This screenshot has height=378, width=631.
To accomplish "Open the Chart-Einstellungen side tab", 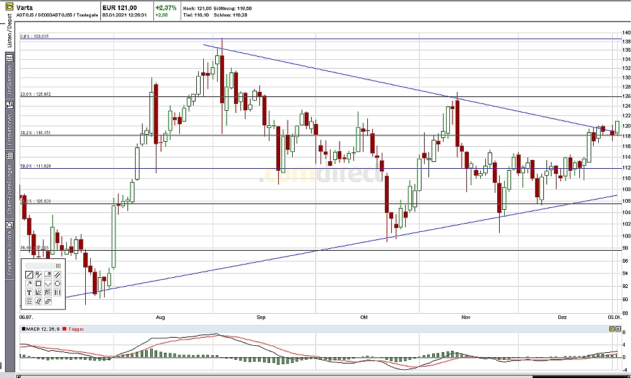I will click(9, 183).
